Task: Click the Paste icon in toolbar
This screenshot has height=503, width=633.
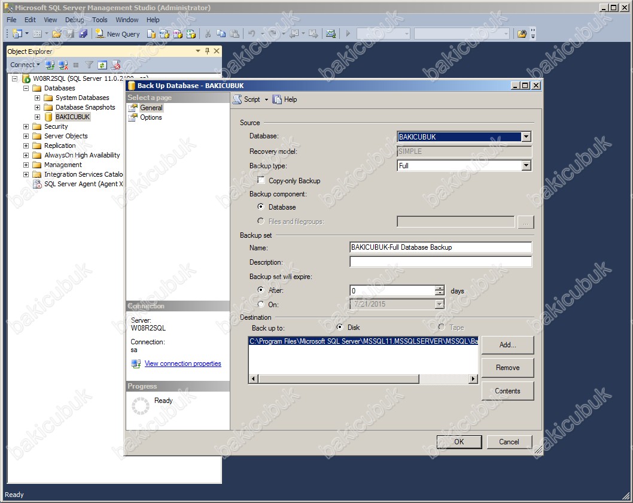Action: pos(235,34)
